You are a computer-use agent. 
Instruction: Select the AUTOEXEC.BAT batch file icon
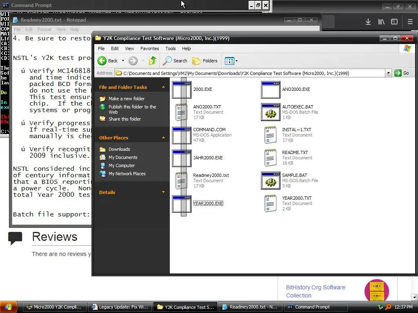(x=270, y=112)
